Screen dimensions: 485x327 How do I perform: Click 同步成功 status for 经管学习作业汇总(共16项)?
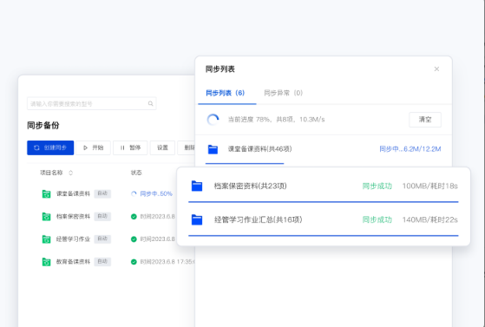click(x=377, y=219)
